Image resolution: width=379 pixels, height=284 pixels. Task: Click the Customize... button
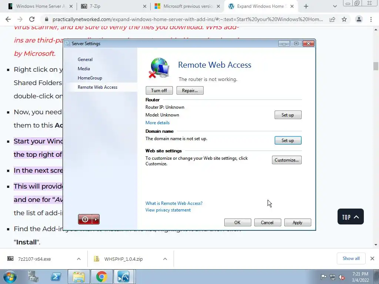(287, 160)
